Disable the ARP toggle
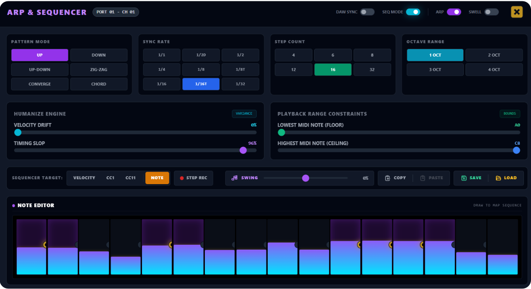 click(454, 12)
